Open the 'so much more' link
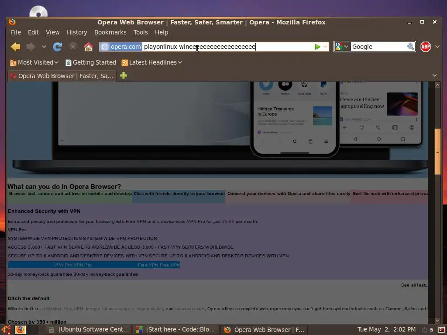This screenshot has height=335, width=447. click(189, 308)
